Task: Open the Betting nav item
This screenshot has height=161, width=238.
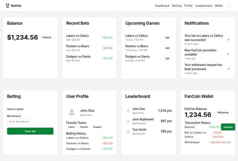Action: click(x=177, y=6)
